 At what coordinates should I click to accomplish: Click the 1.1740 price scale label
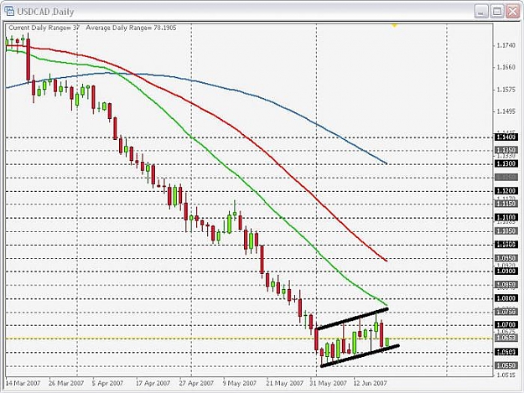pyautogui.click(x=506, y=45)
